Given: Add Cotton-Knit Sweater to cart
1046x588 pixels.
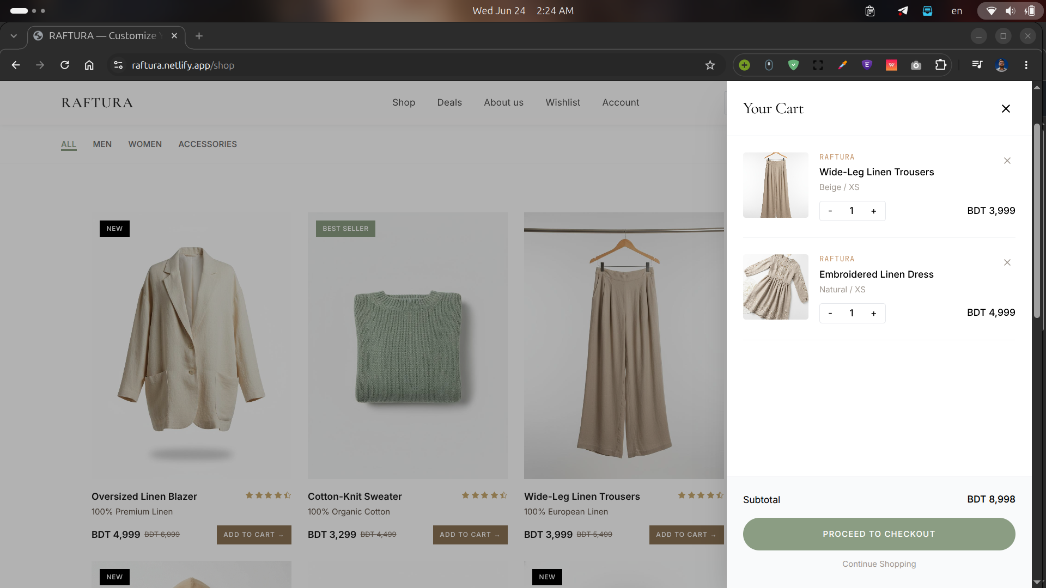Looking at the screenshot, I should click(x=470, y=535).
